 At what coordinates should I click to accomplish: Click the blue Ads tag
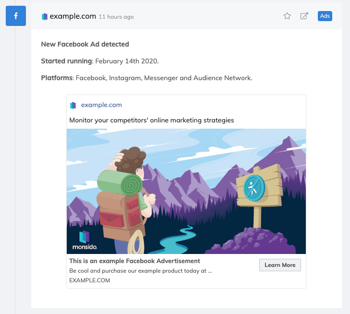tap(325, 16)
